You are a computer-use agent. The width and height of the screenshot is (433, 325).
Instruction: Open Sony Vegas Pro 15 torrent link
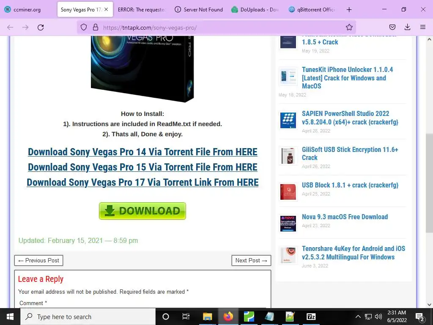[x=143, y=167]
